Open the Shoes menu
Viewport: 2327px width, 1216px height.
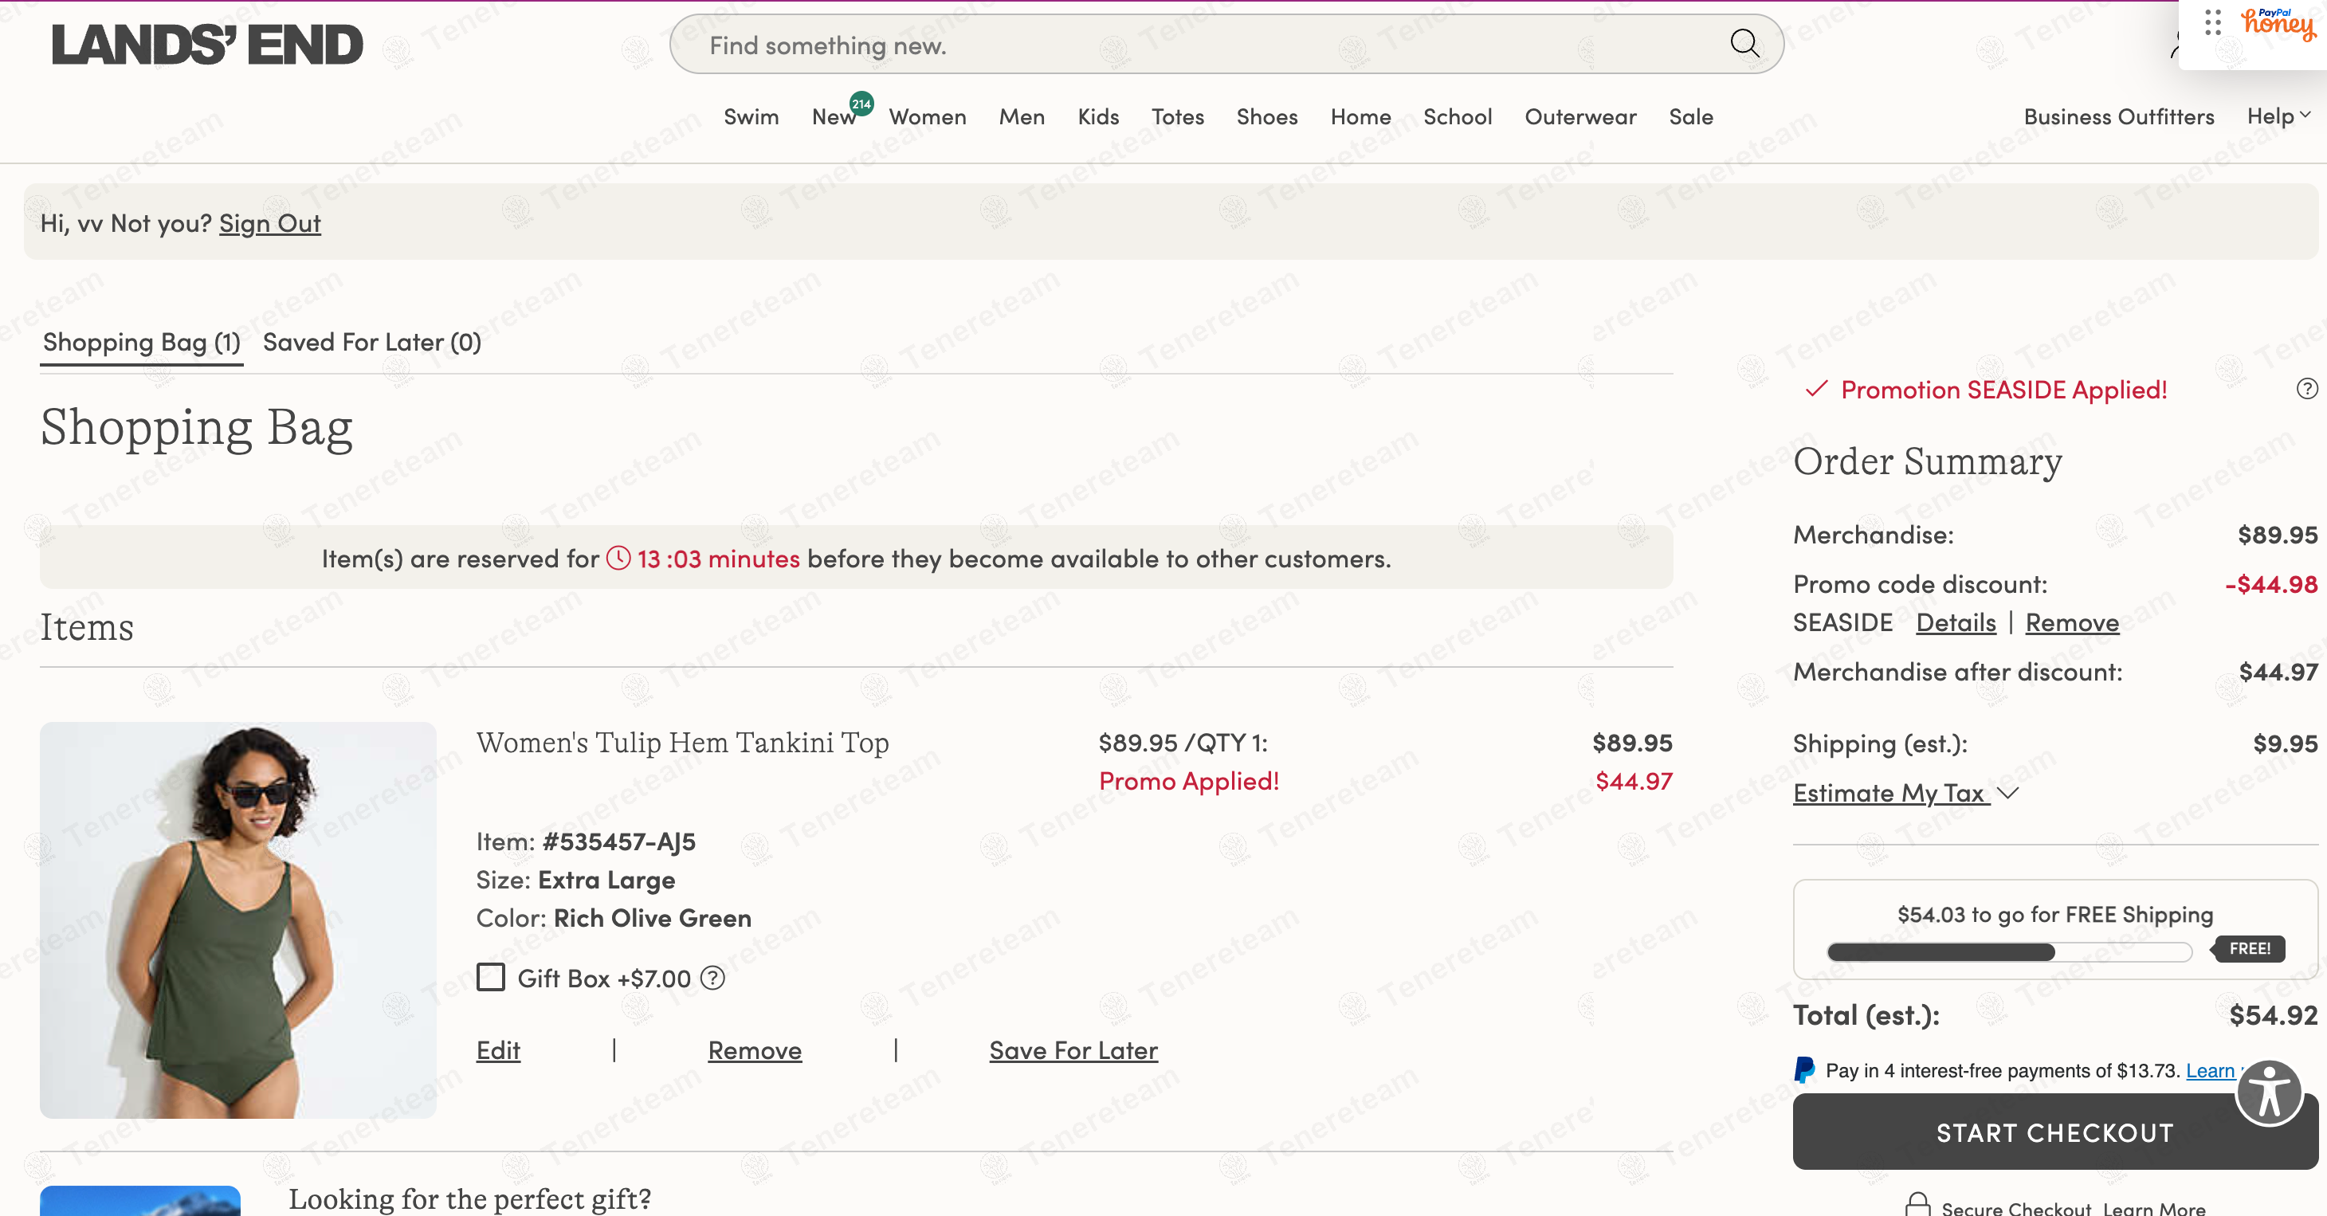point(1266,116)
